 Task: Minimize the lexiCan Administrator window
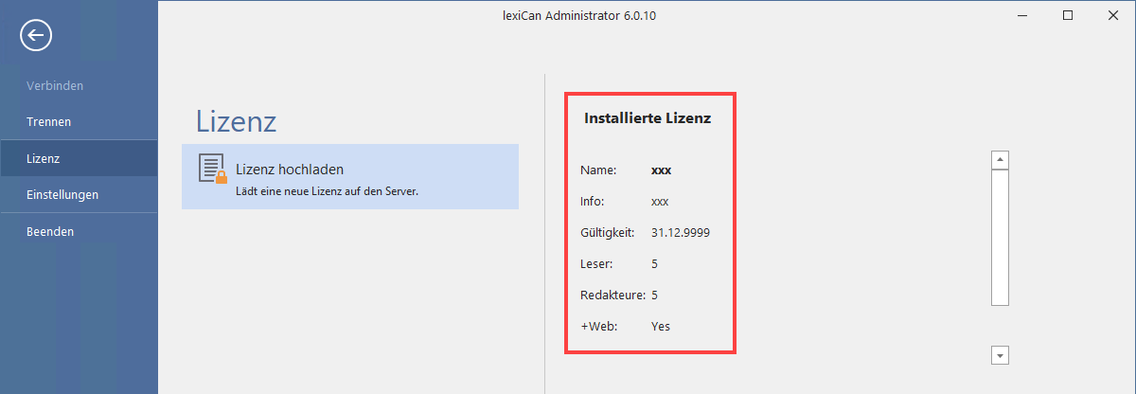[x=1024, y=15]
